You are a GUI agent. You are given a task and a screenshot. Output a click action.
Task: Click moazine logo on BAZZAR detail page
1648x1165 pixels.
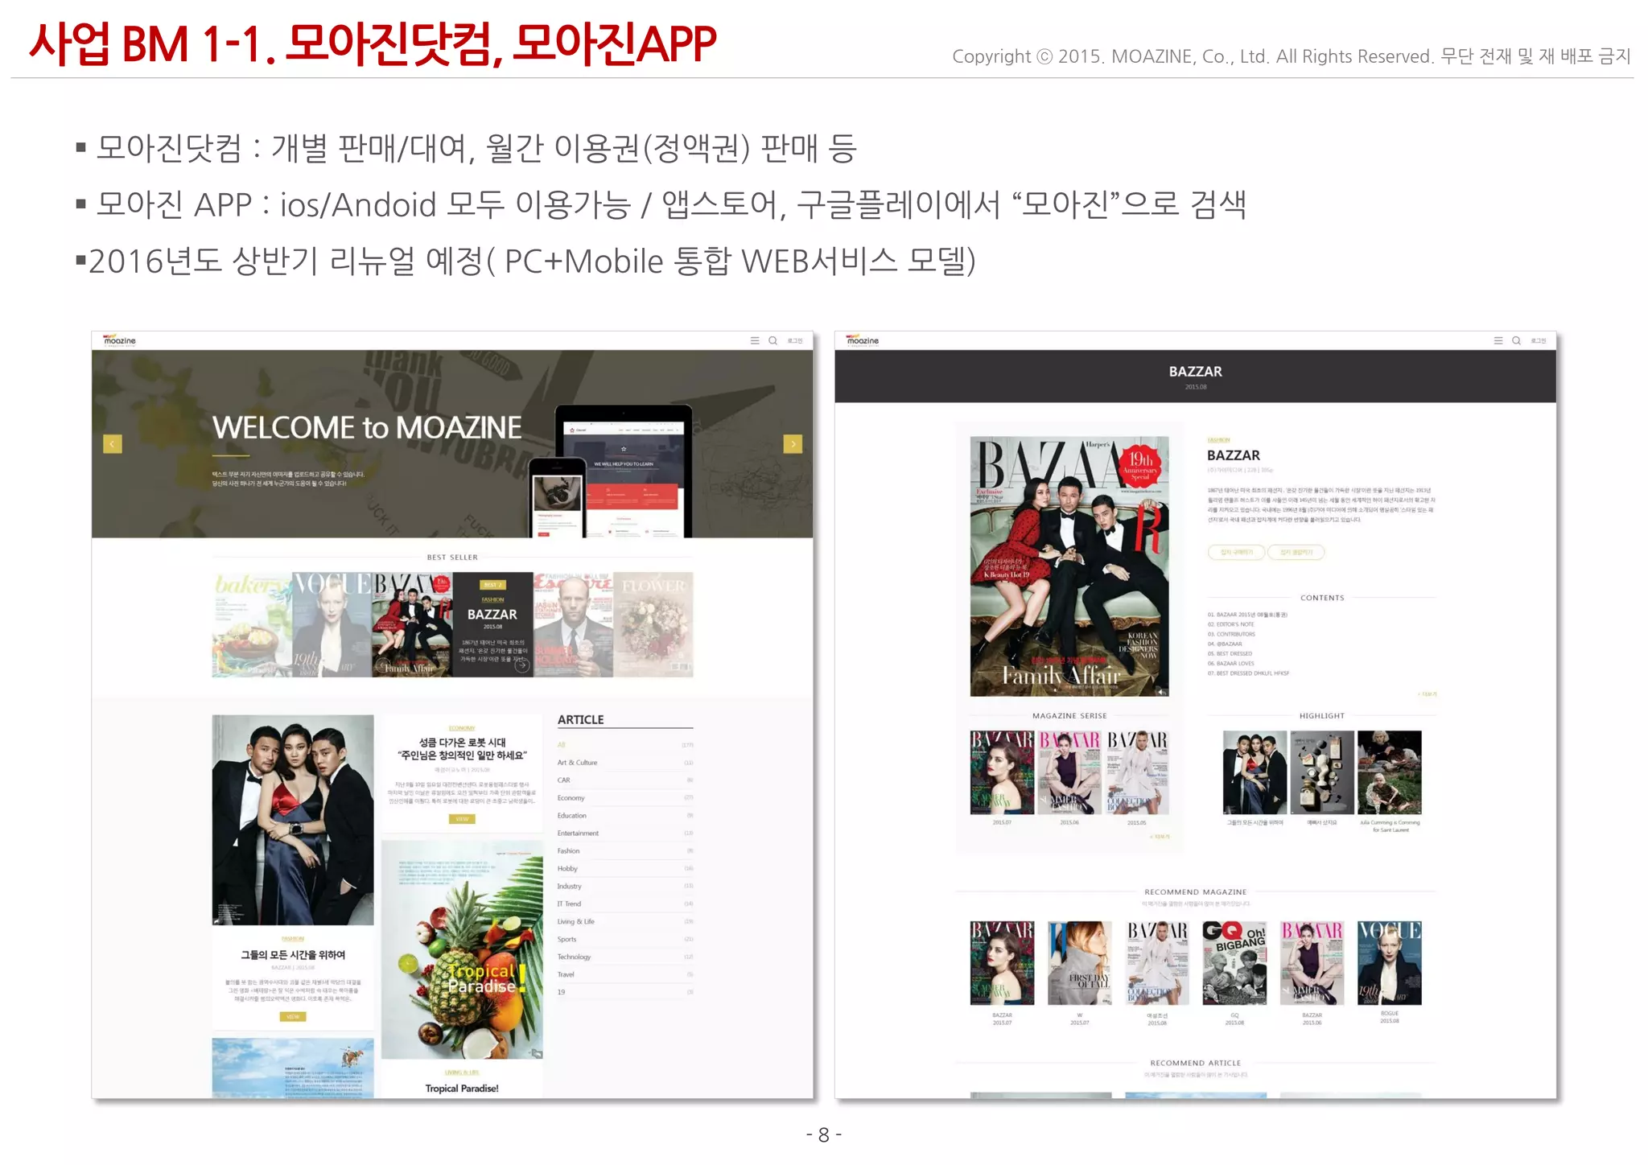[863, 340]
